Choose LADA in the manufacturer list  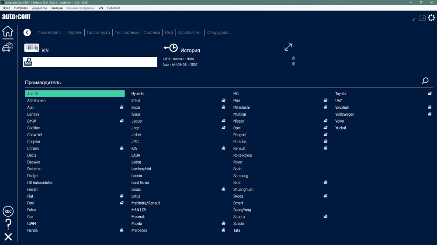tap(136, 155)
